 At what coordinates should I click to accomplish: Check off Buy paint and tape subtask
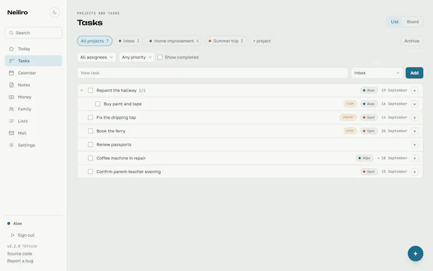[97, 104]
